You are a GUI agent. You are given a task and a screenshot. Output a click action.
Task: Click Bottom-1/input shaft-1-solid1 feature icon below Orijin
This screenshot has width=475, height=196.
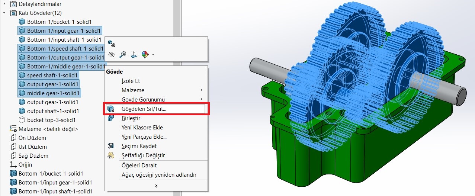coord(13,191)
